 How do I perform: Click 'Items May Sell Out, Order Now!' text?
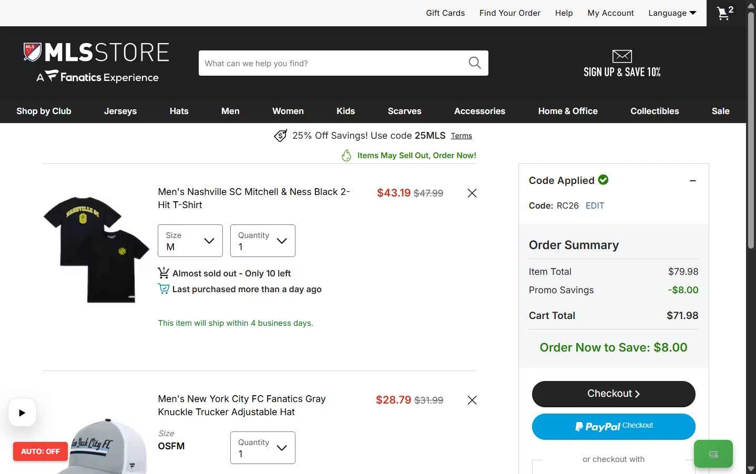[417, 156]
